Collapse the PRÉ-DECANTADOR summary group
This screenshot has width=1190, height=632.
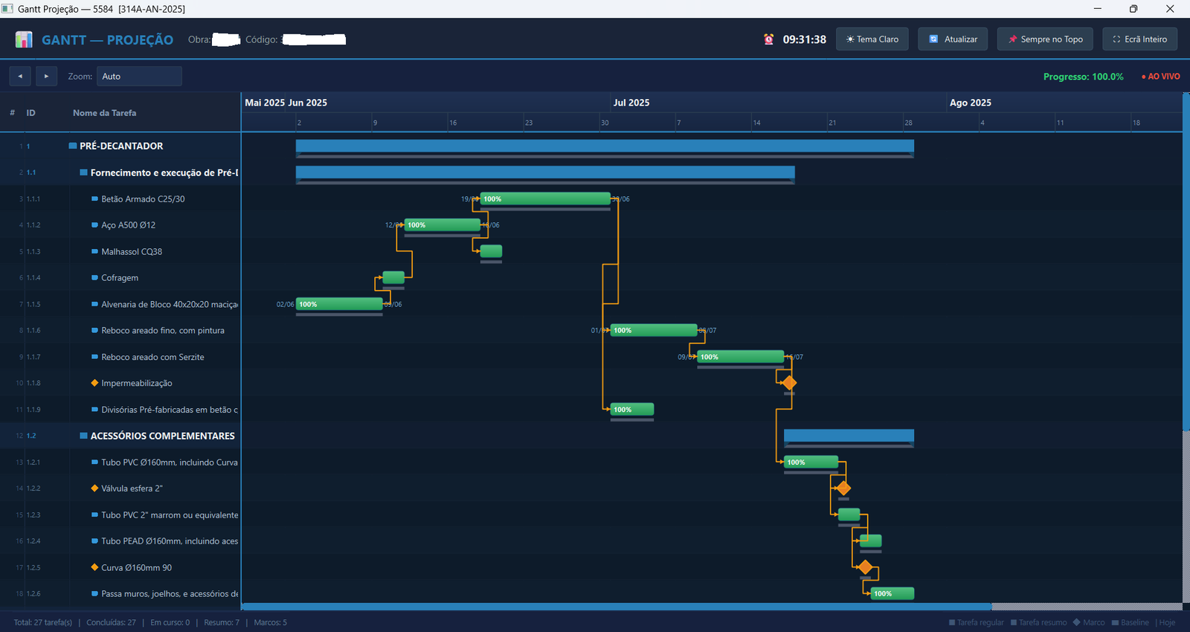pyautogui.click(x=73, y=146)
